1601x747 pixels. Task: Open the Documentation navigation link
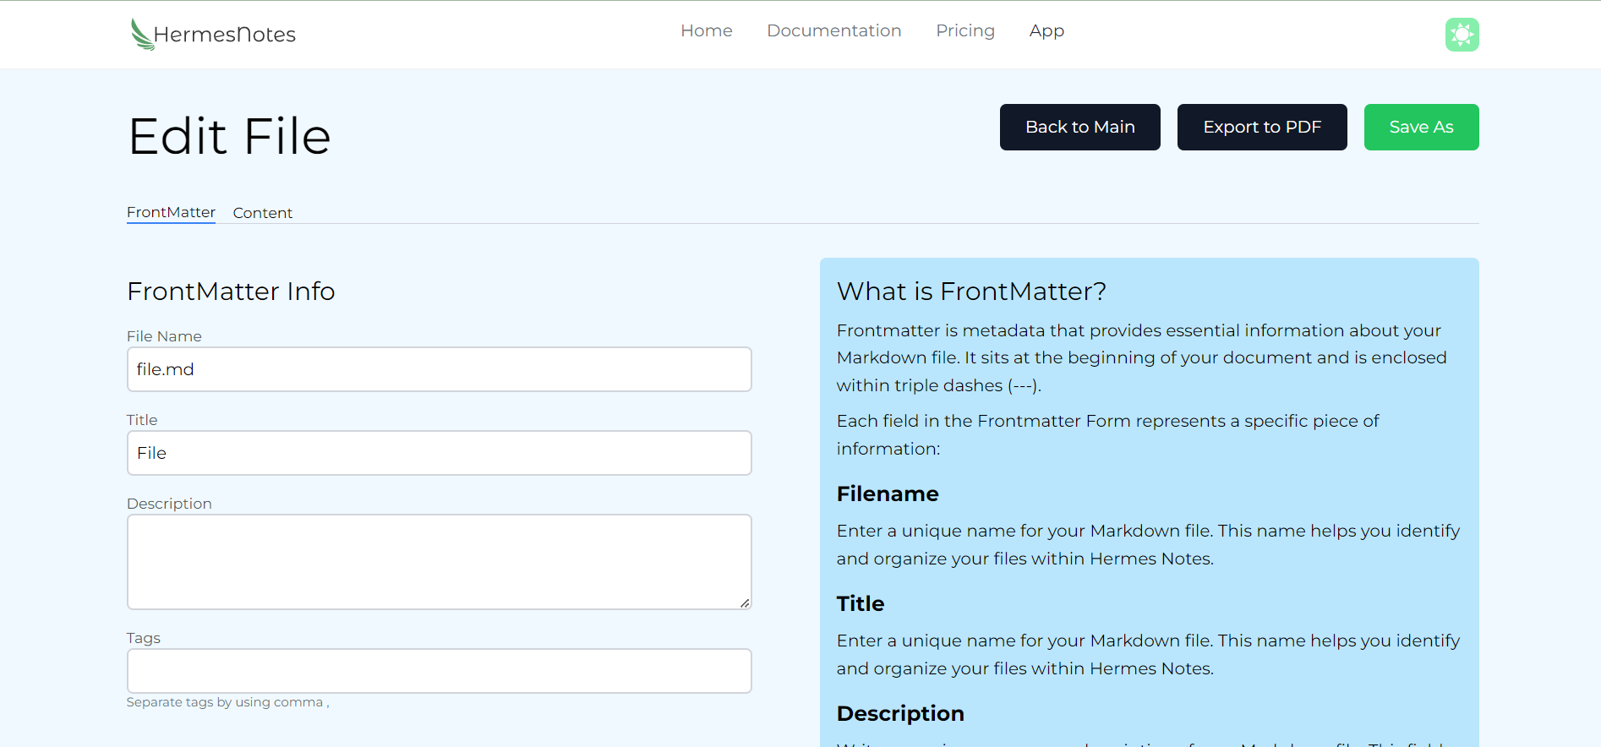pos(834,30)
